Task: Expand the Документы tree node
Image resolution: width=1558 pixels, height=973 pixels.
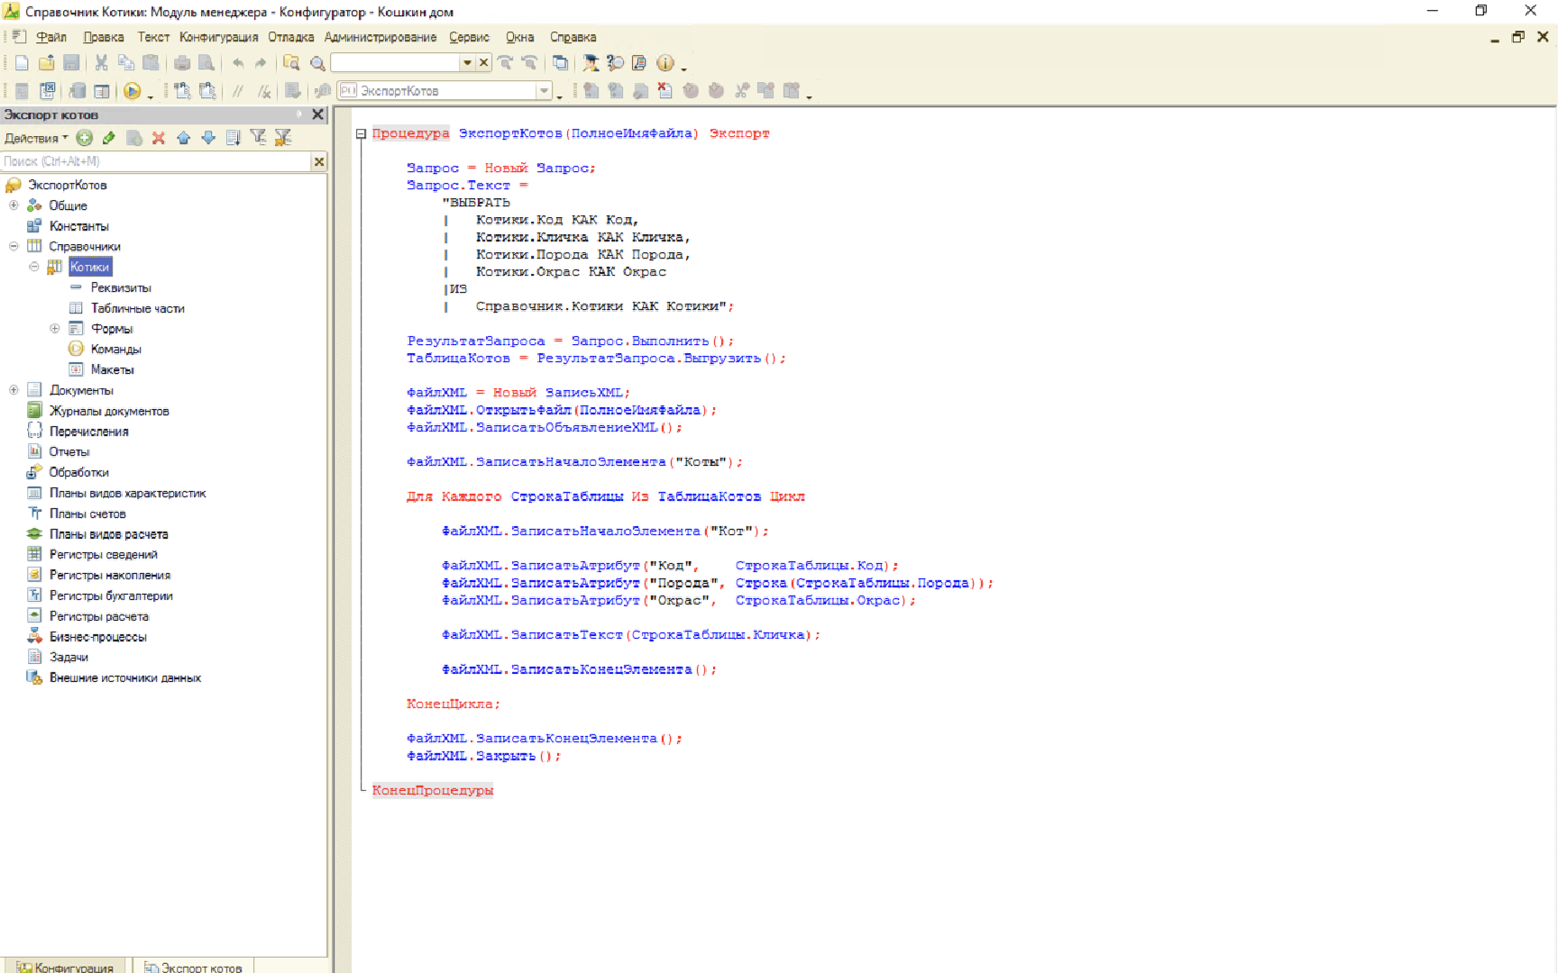Action: (x=14, y=390)
